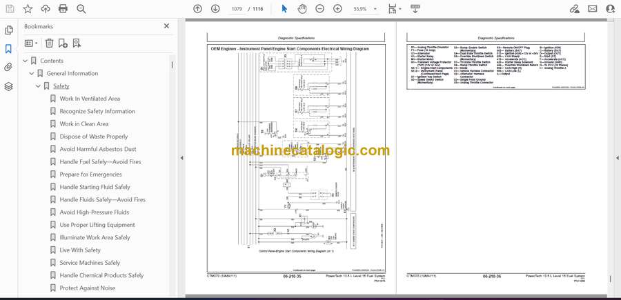Viewport: 621px width, 300px height.
Task: Open the find text magnifier
Action: (x=81, y=9)
